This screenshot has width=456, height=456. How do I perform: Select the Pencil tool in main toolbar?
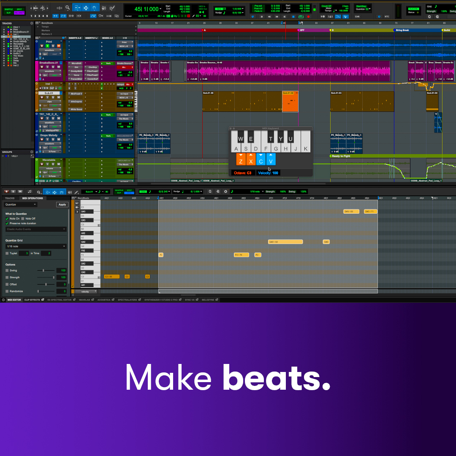[112, 8]
